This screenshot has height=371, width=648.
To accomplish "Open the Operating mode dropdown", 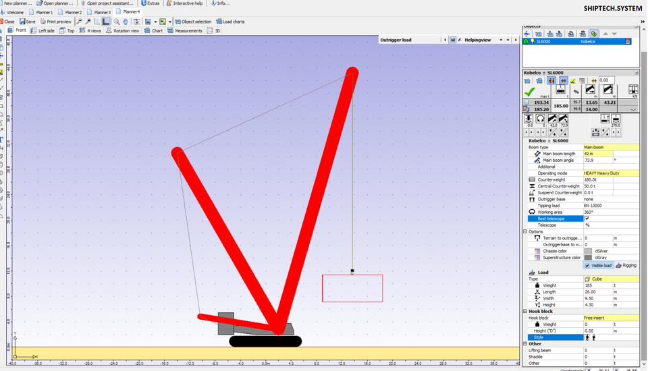I will click(x=611, y=173).
